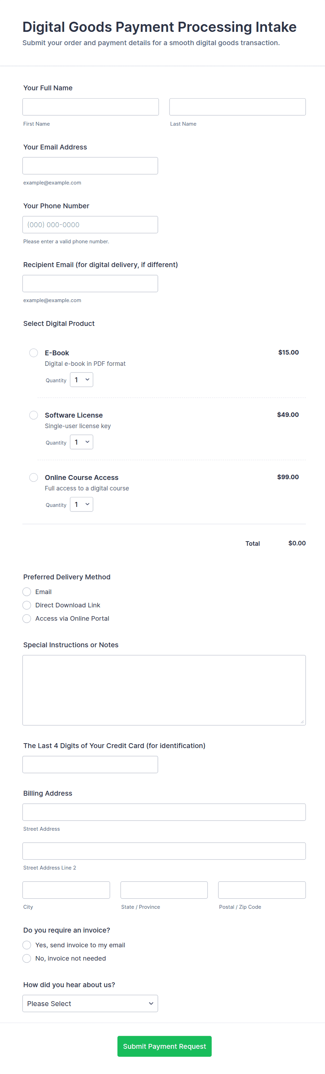Image resolution: width=325 pixels, height=1074 pixels.
Task: Select 'Yes, send invoice to my email'
Action: pyautogui.click(x=27, y=945)
